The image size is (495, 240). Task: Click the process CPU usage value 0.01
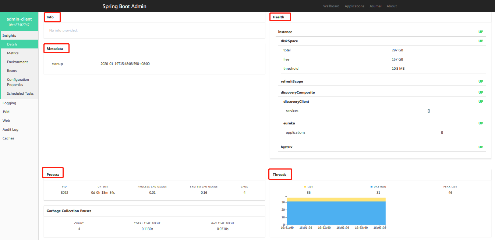point(152,193)
